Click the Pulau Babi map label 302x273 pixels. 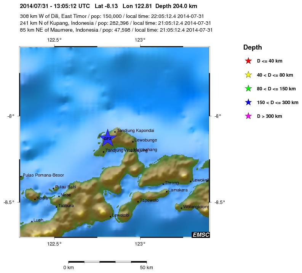(x=66, y=187)
